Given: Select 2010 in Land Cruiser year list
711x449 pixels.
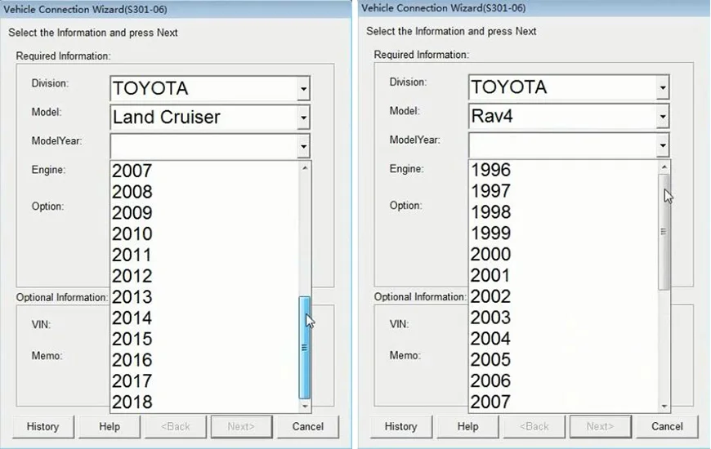Looking at the screenshot, I should coord(204,233).
